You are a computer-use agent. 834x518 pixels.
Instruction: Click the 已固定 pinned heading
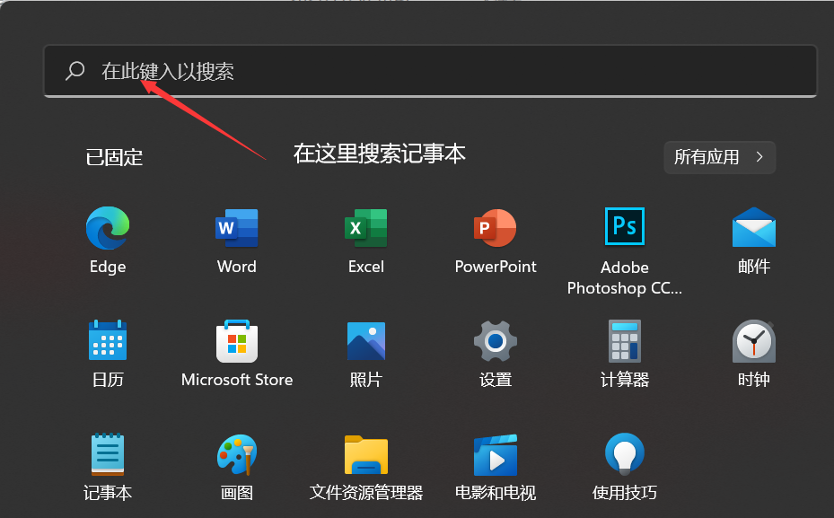click(114, 157)
